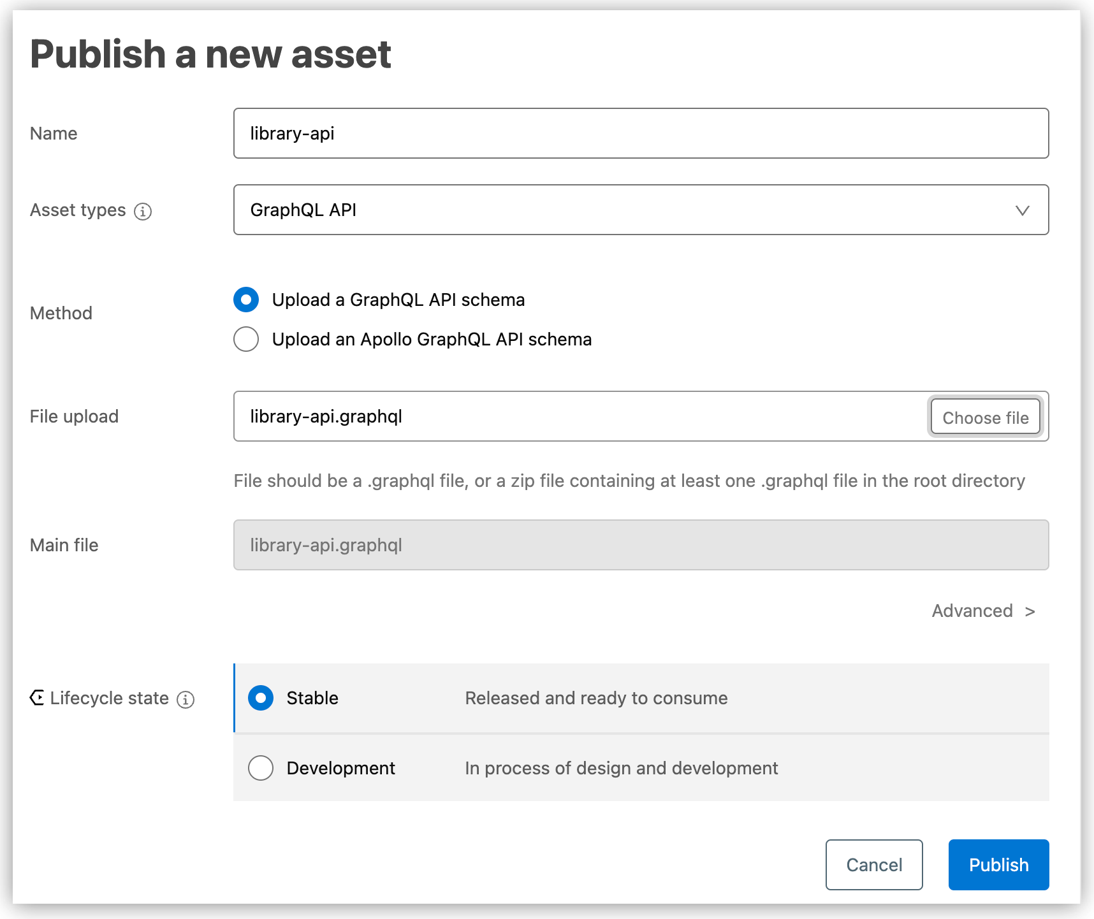The width and height of the screenshot is (1094, 919).
Task: Click the icon beside Lifecycle state label
Action: (x=37, y=698)
